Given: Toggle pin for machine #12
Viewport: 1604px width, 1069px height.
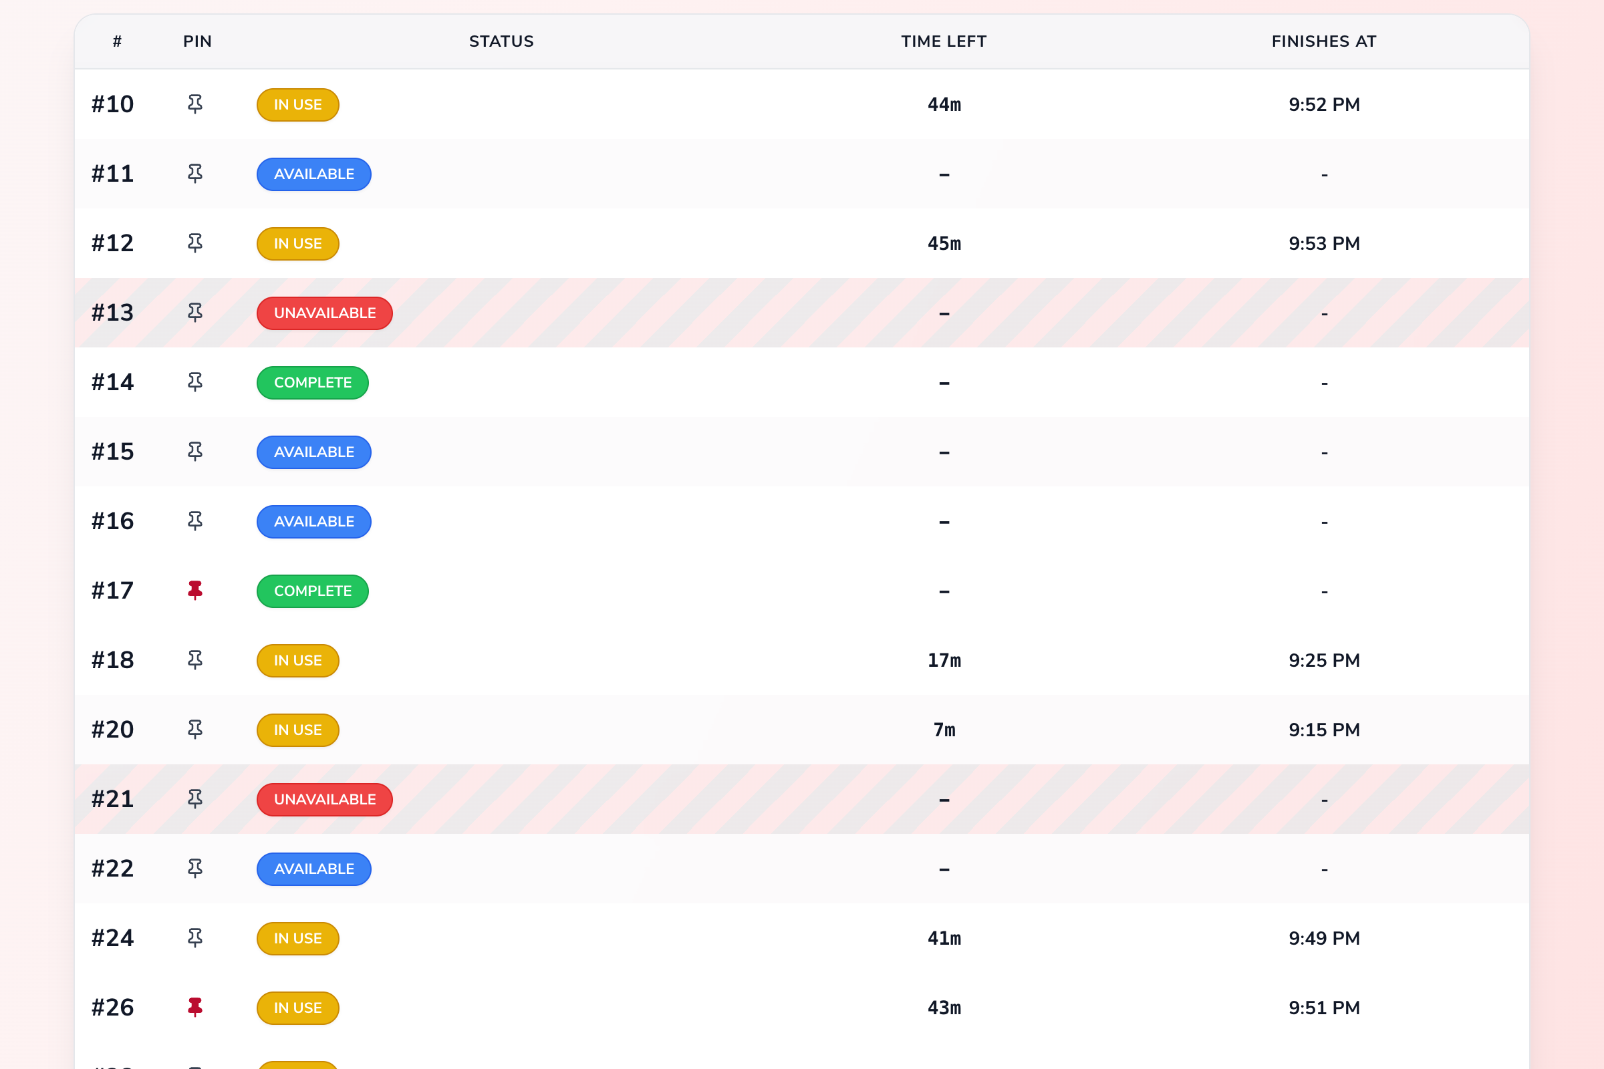Looking at the screenshot, I should 195,243.
